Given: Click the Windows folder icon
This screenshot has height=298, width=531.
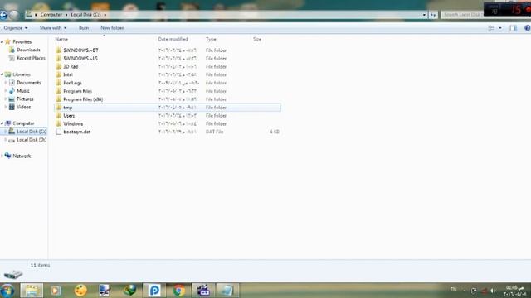Looking at the screenshot, I should tap(59, 123).
